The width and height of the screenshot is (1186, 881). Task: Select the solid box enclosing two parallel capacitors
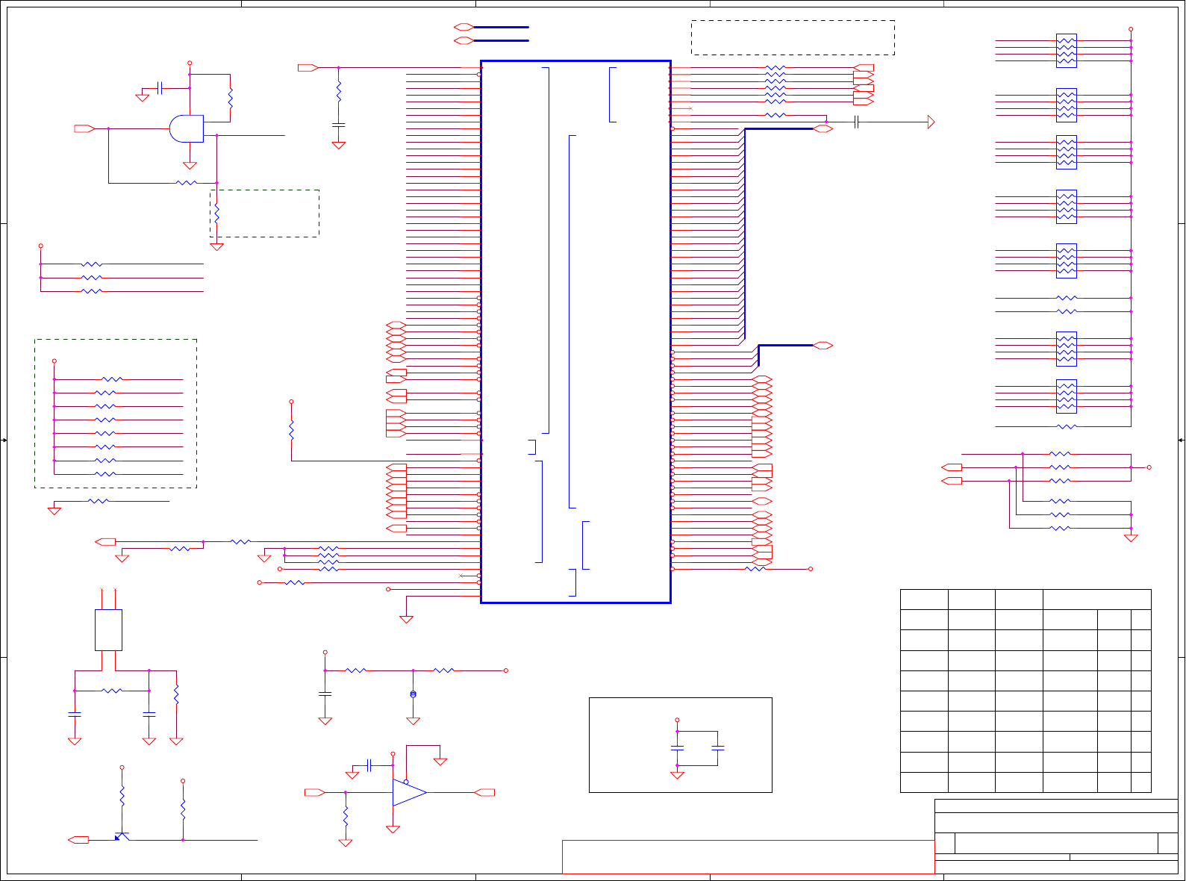(681, 745)
